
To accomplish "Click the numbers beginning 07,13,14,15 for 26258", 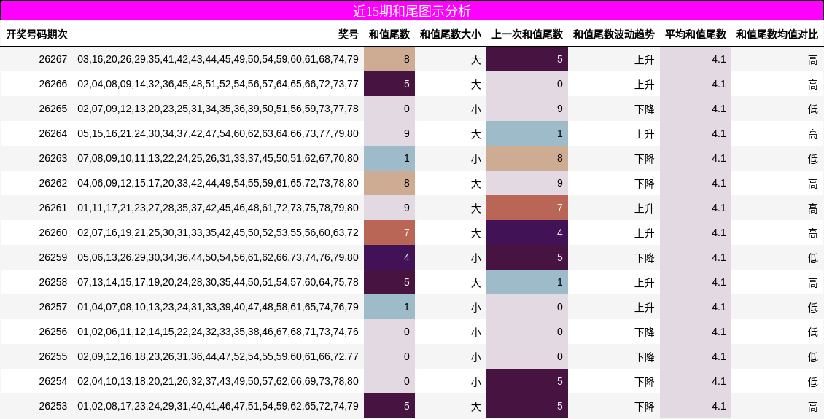I will (217, 282).
